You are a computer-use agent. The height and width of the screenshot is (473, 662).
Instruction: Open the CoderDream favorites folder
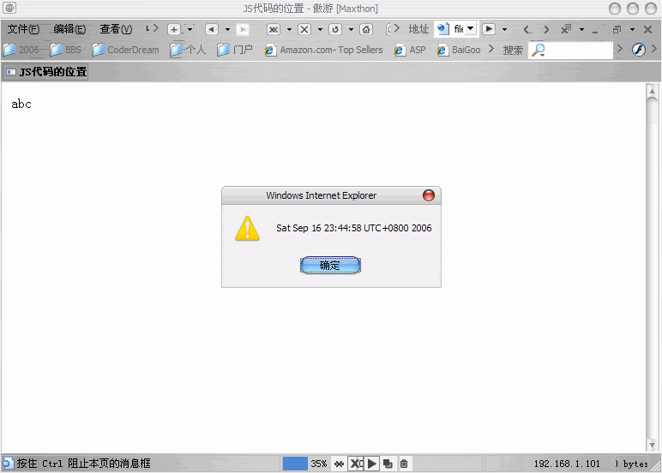coord(125,50)
